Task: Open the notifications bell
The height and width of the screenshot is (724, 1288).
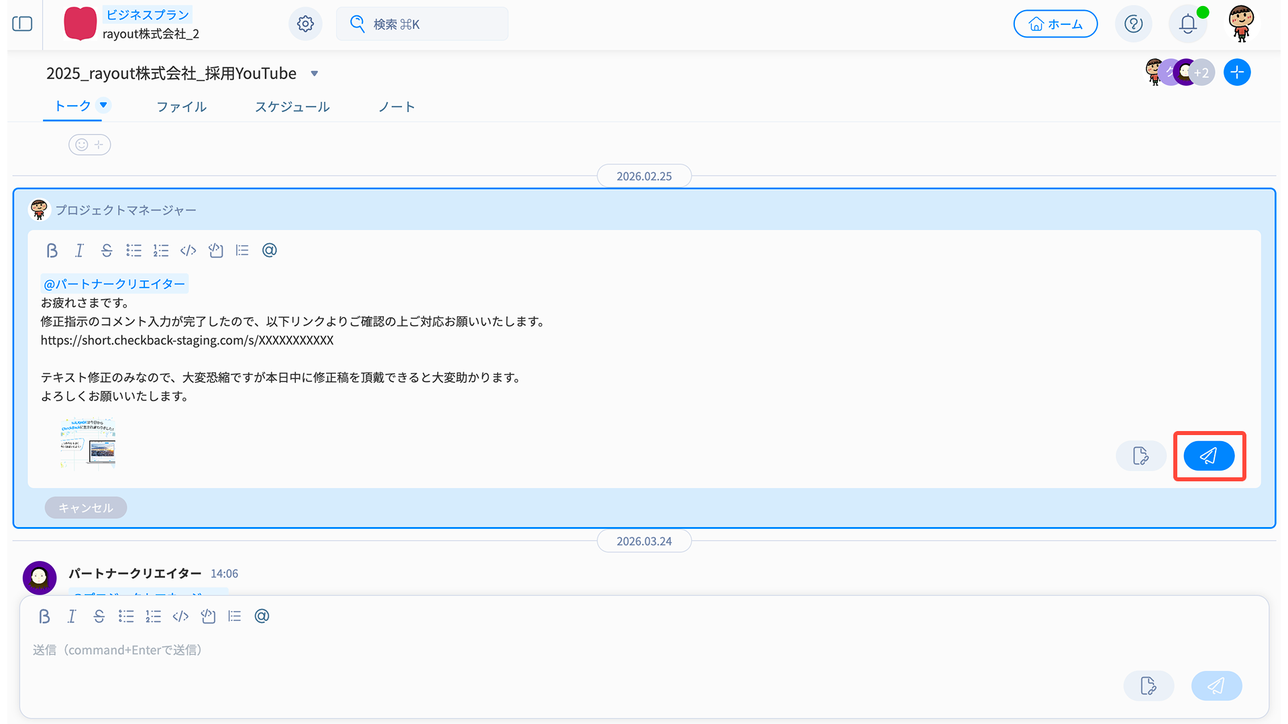Action: click(1187, 24)
